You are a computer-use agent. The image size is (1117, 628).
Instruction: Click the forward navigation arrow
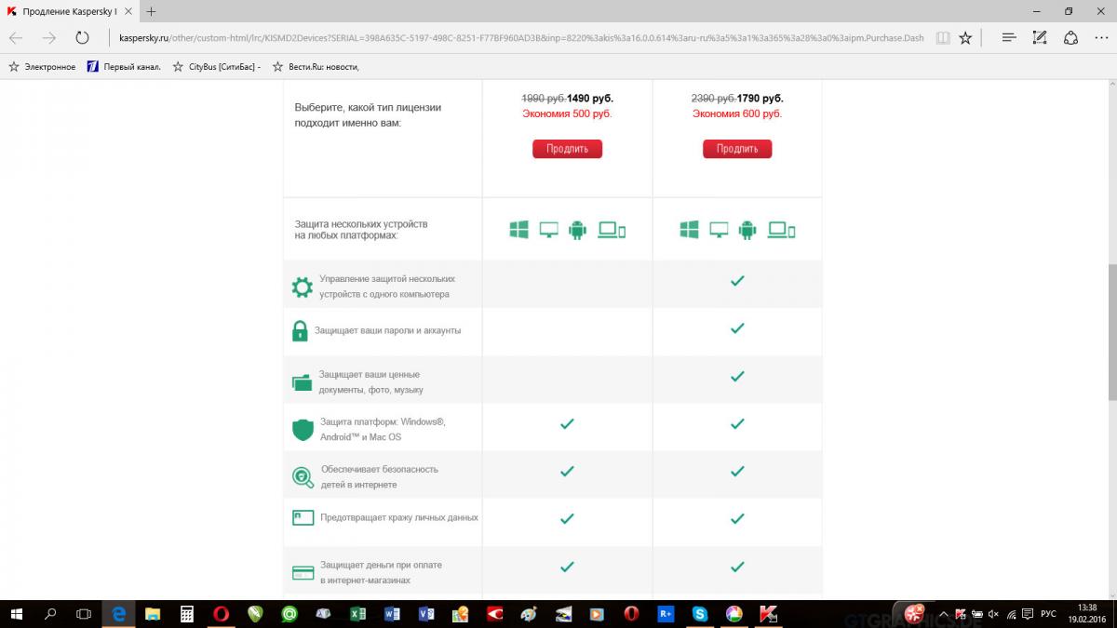[x=49, y=38]
